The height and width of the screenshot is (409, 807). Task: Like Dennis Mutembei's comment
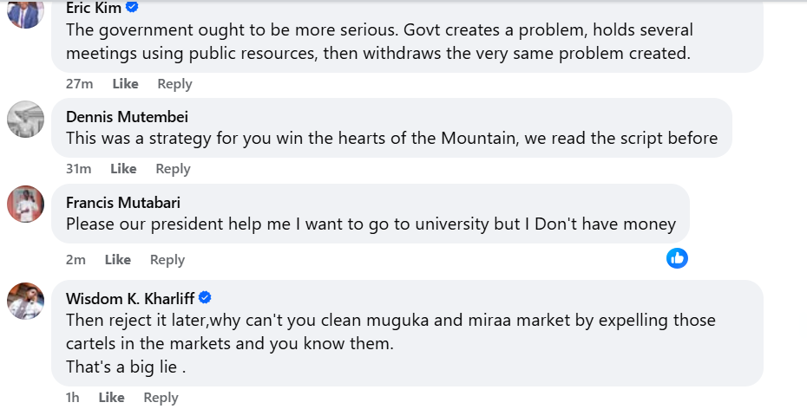(x=123, y=169)
